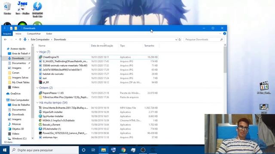Open the Arquivo menu tab
Viewport: 275px width, 154px height.
click(7, 34)
